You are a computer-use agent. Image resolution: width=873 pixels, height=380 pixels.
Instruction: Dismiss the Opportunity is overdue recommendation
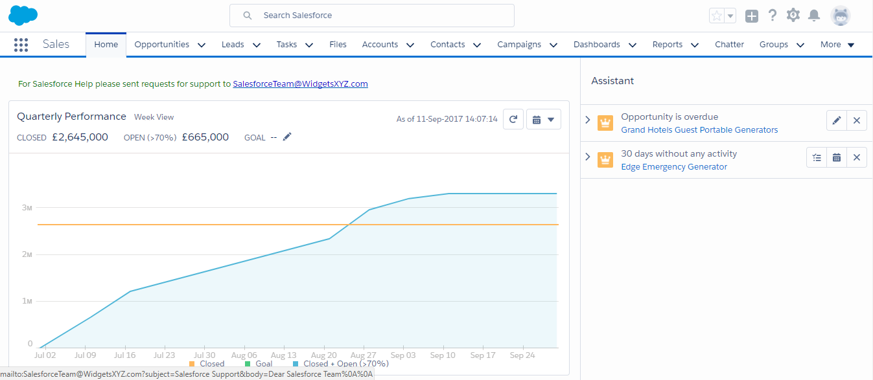coord(857,120)
